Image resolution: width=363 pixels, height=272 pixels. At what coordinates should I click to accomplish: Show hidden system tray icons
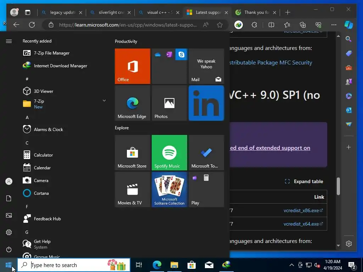pos(292,265)
